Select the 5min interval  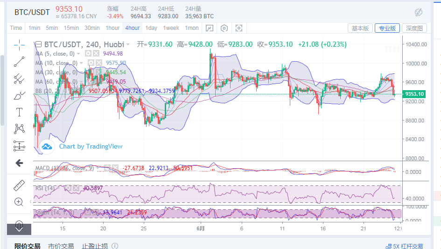(x=52, y=28)
